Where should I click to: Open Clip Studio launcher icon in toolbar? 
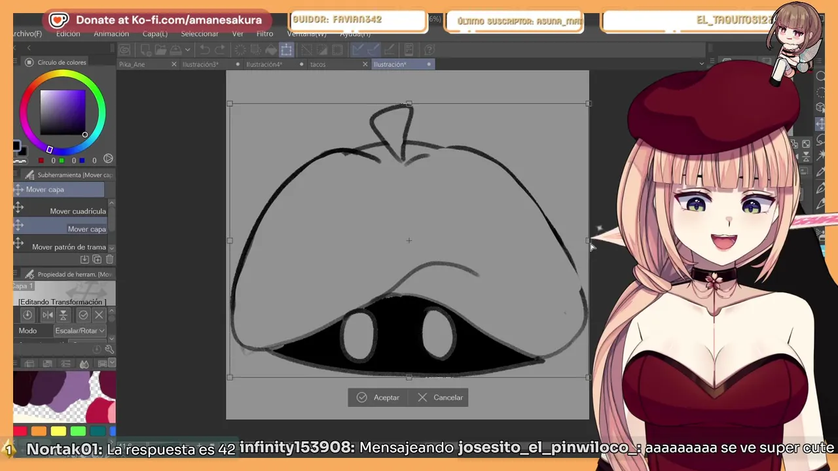[124, 50]
